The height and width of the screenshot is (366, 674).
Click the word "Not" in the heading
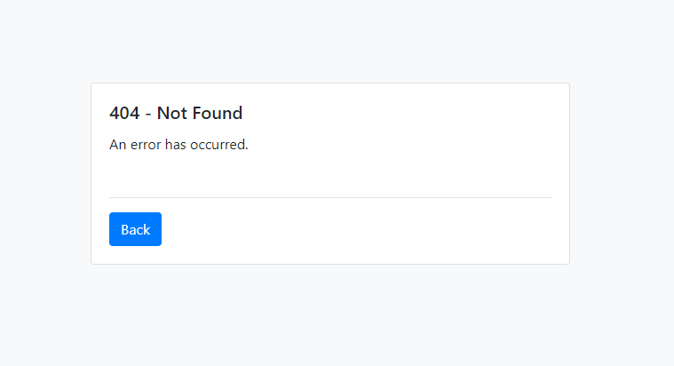pos(170,113)
